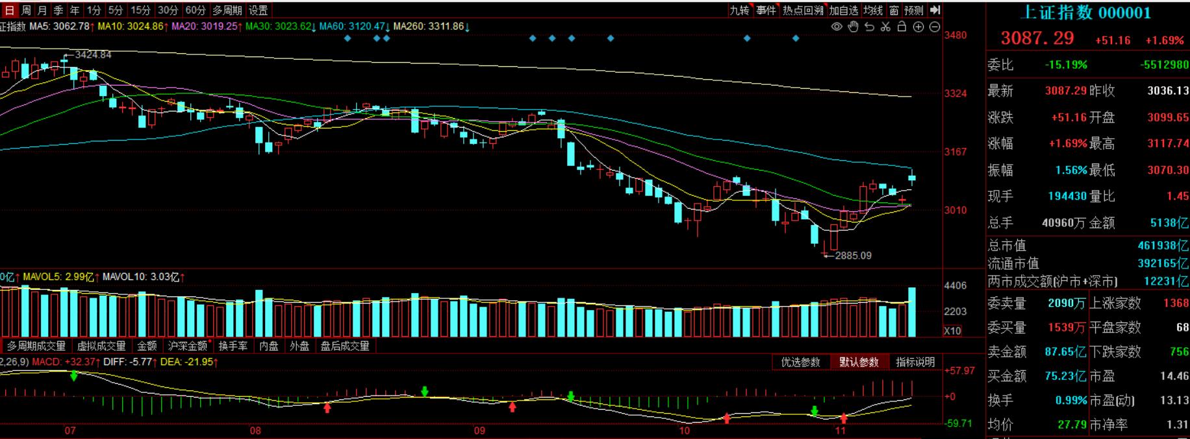1190x439 pixels.
Task: Click the 两市成交额 value 12231亿
Action: (x=1166, y=281)
